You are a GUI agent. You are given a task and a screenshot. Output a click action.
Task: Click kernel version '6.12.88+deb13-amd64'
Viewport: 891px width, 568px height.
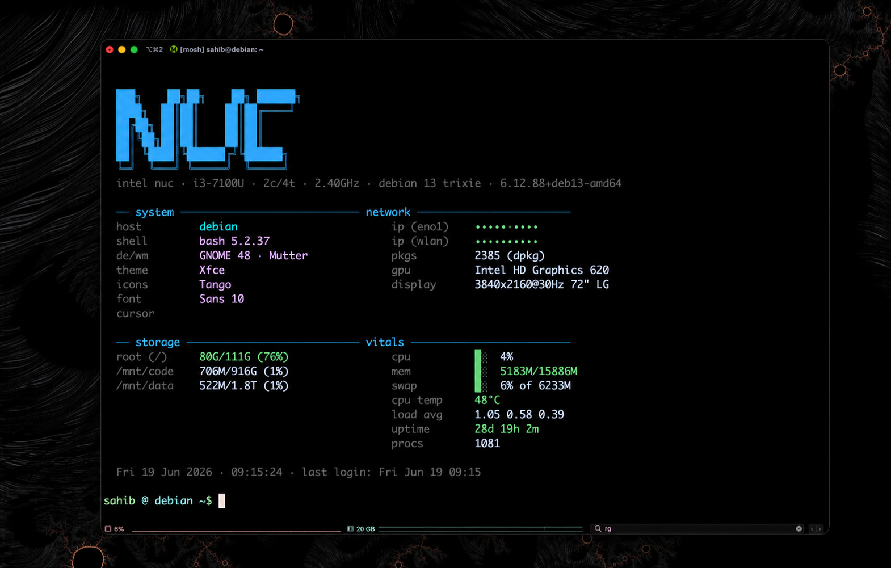click(x=561, y=183)
